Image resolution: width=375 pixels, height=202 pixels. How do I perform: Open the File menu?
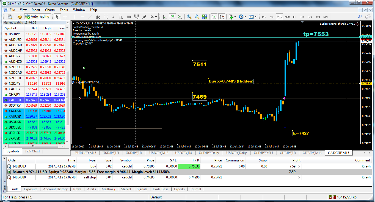coord(12,10)
